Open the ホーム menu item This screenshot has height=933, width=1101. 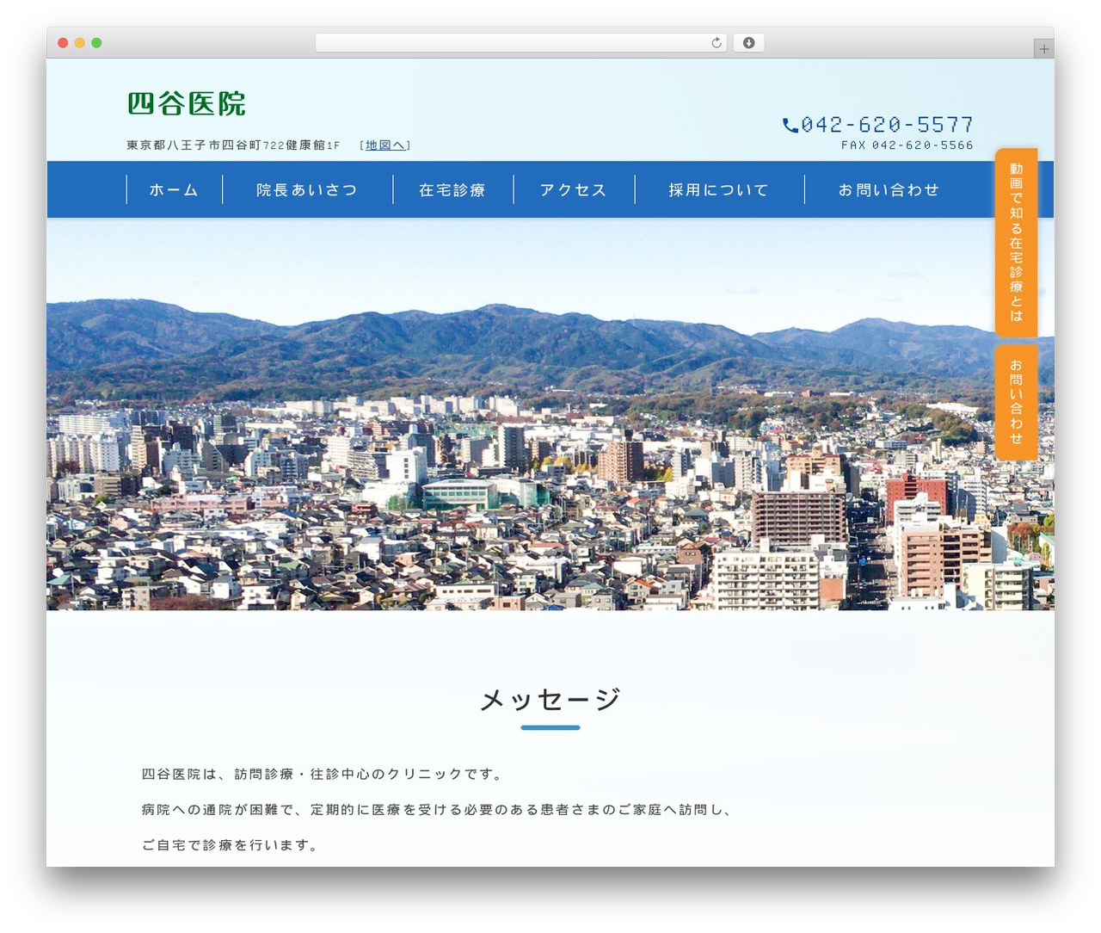coord(174,190)
